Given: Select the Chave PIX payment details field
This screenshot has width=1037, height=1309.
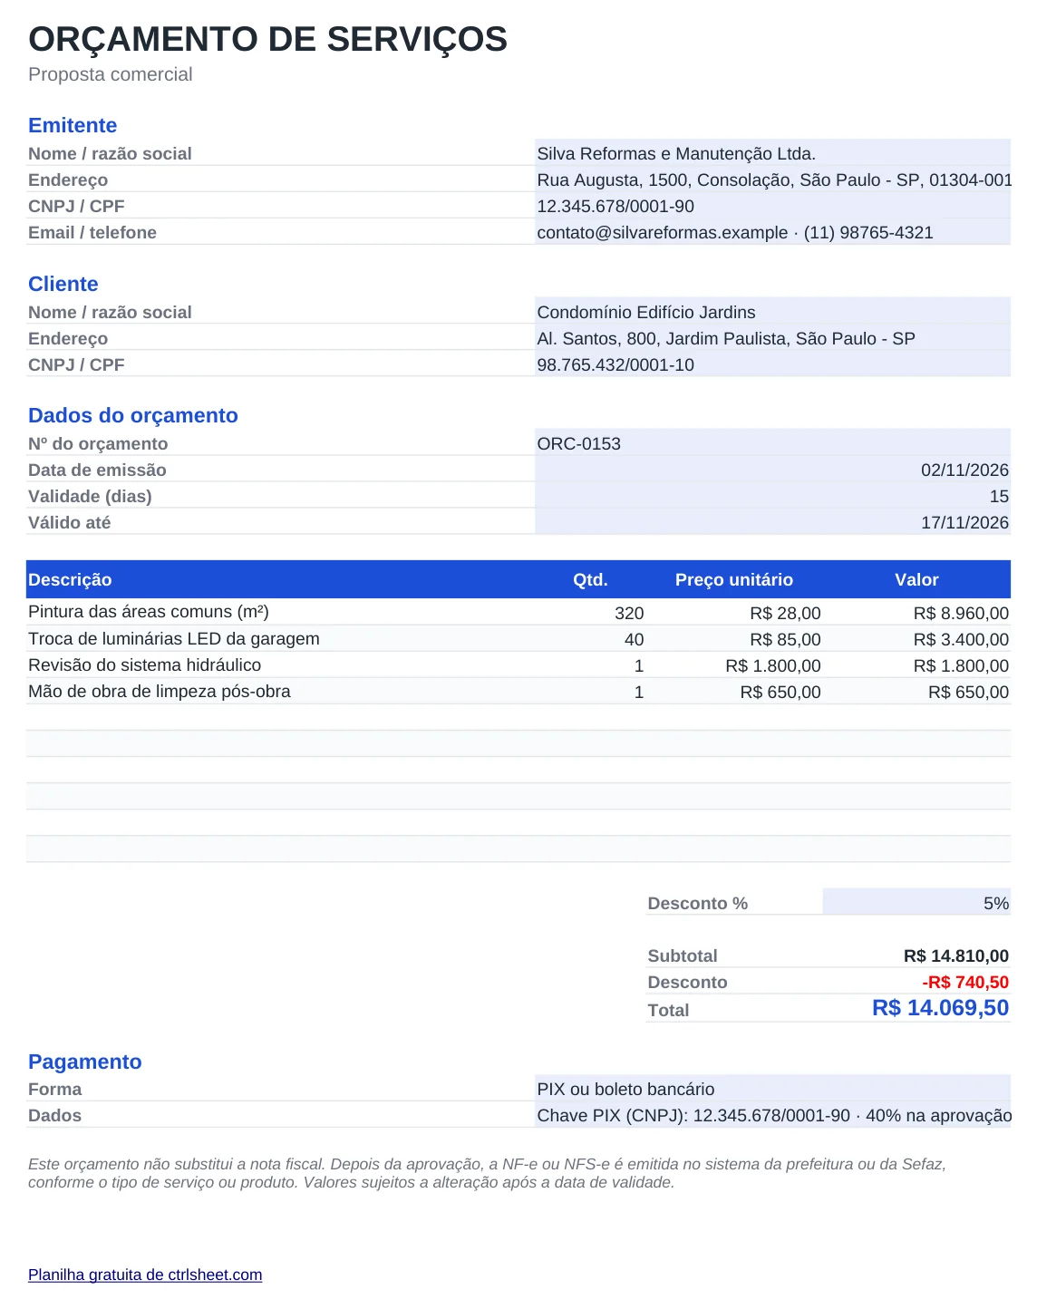Looking at the screenshot, I should tap(772, 1115).
